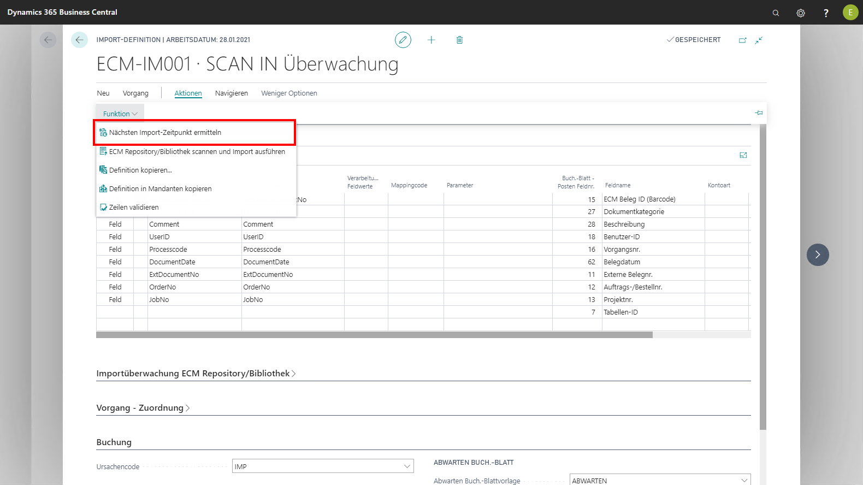The image size is (863, 485).
Task: Go to next record arrow
Action: pyautogui.click(x=817, y=255)
